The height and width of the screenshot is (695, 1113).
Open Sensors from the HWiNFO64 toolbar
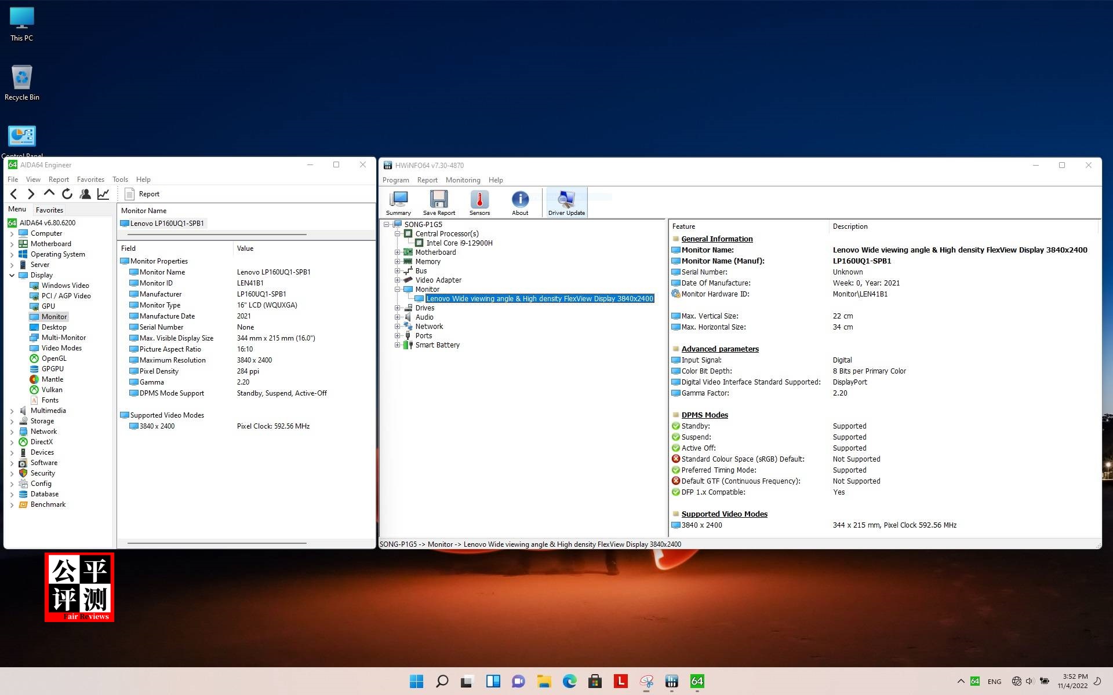tap(479, 202)
